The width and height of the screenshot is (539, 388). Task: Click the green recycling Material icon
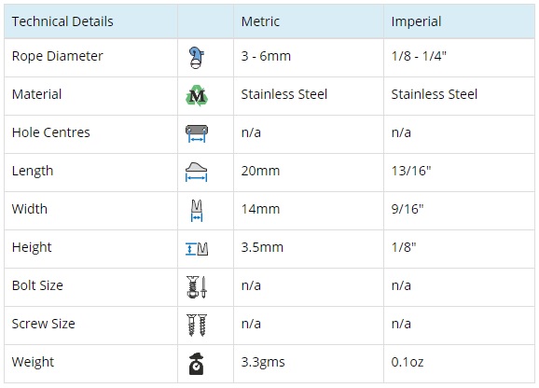[x=197, y=95]
